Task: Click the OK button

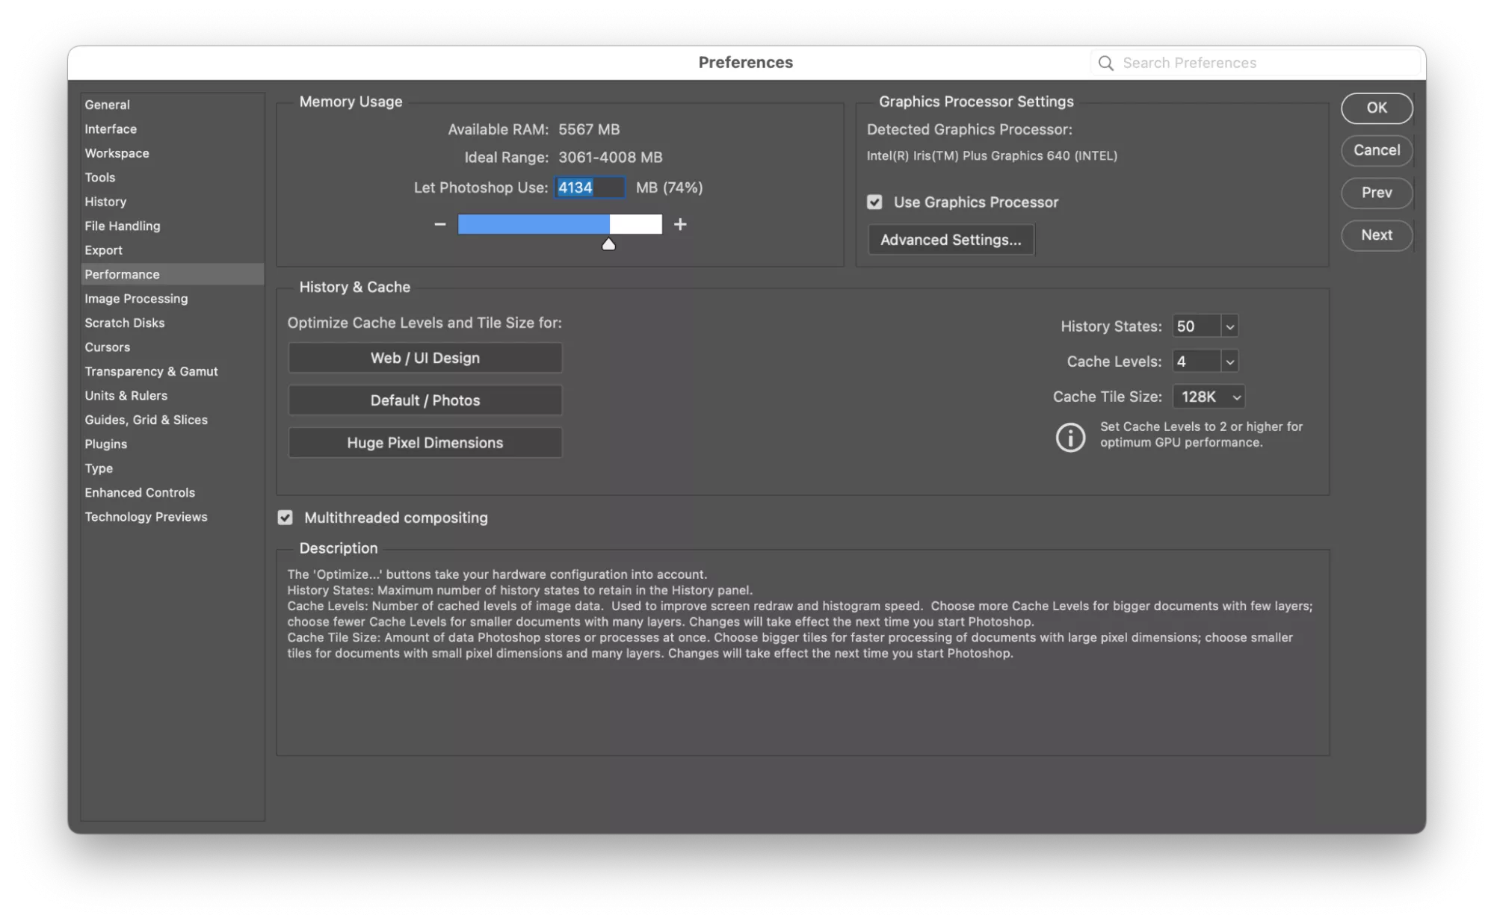Action: [x=1377, y=108]
